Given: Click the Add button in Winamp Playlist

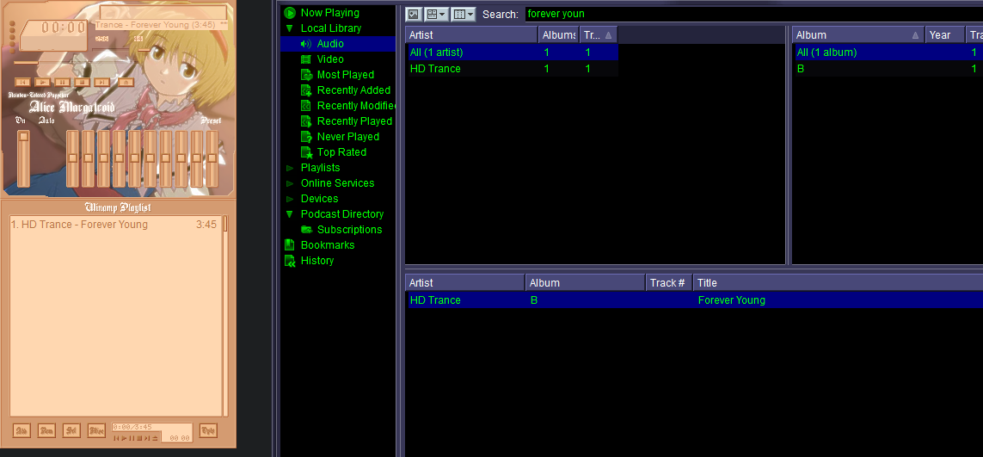Looking at the screenshot, I should 22,430.
